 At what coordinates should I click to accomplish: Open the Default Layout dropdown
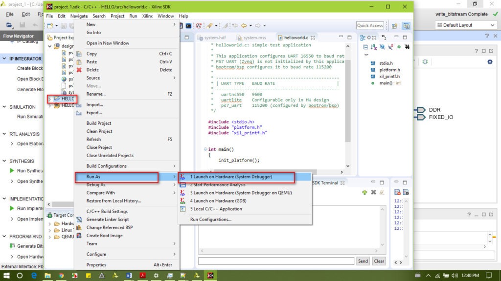point(465,25)
